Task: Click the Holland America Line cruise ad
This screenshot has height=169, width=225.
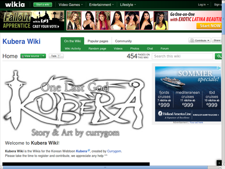Action: click(x=188, y=94)
